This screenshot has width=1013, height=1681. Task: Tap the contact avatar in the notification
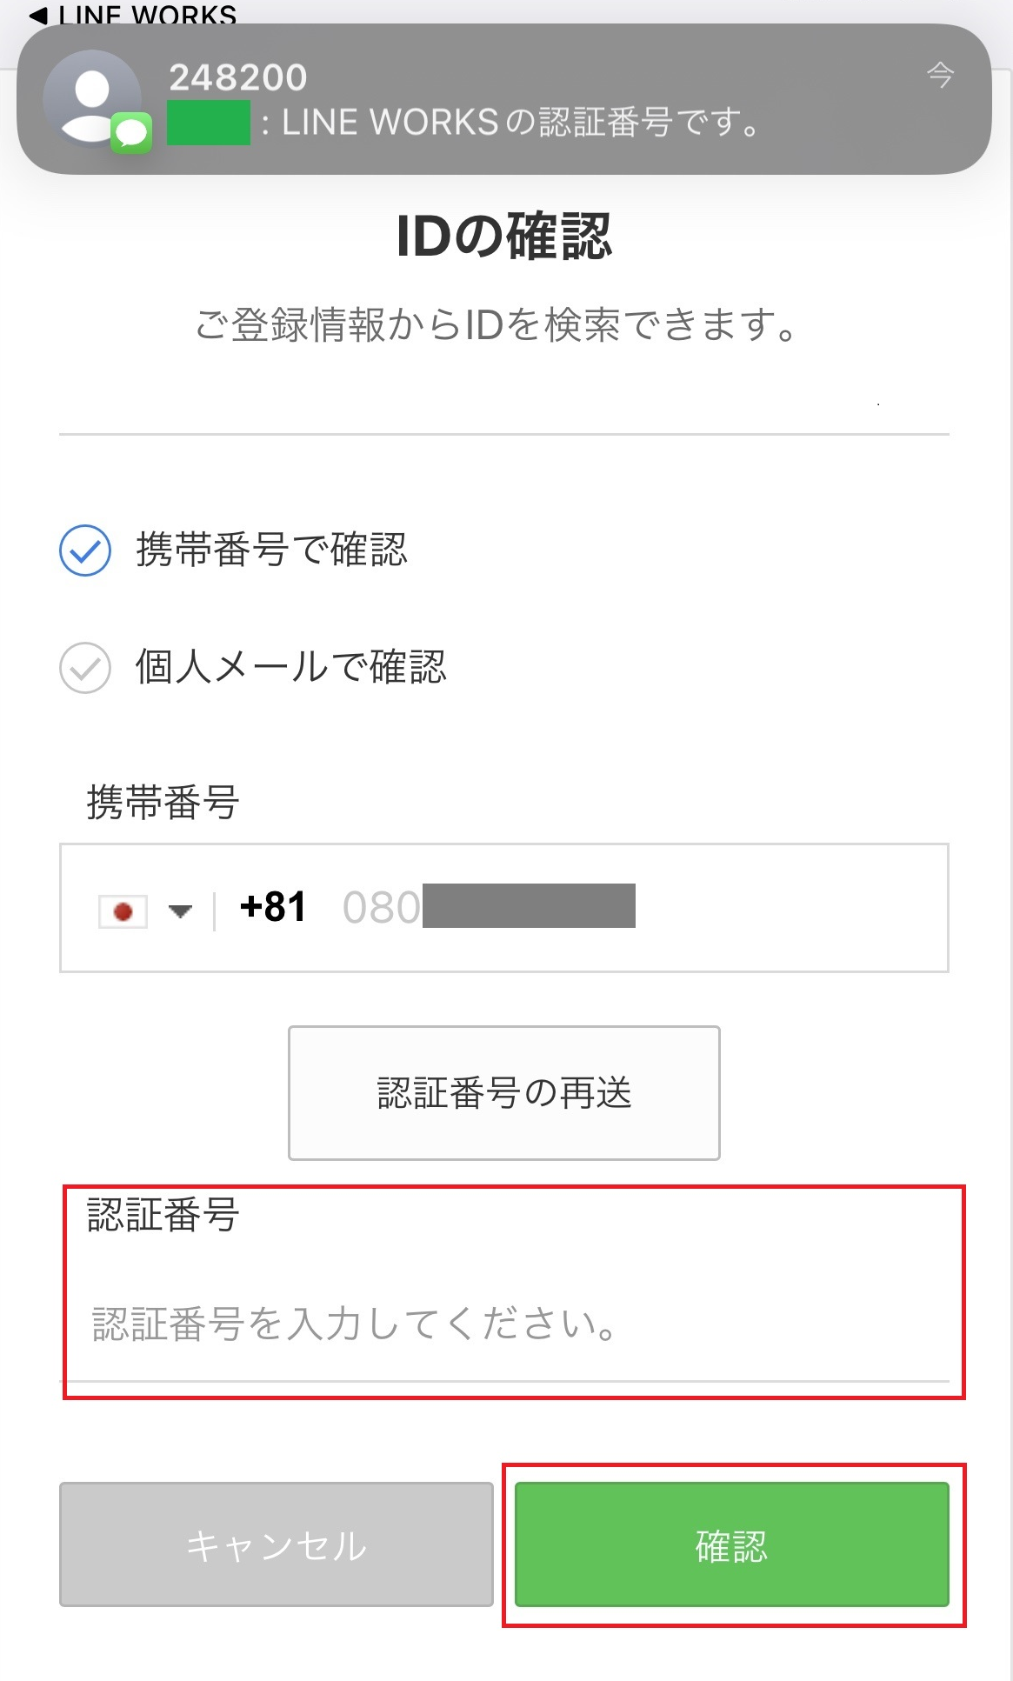91,97
